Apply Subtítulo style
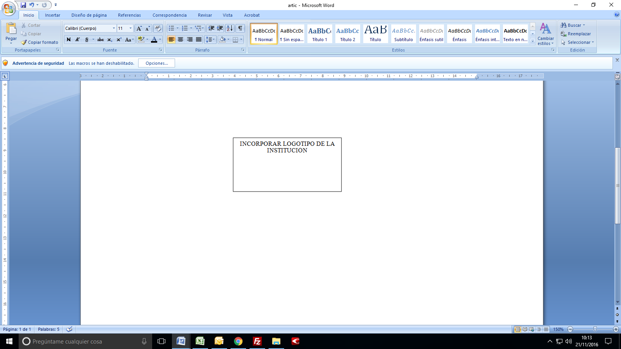 [x=403, y=34]
